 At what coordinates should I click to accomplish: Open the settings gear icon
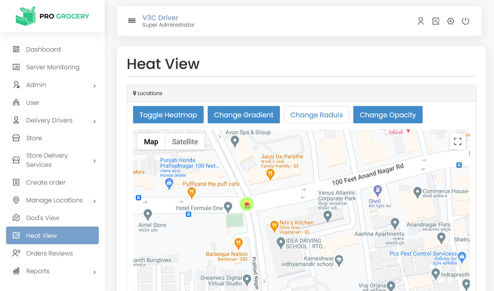pyautogui.click(x=450, y=21)
